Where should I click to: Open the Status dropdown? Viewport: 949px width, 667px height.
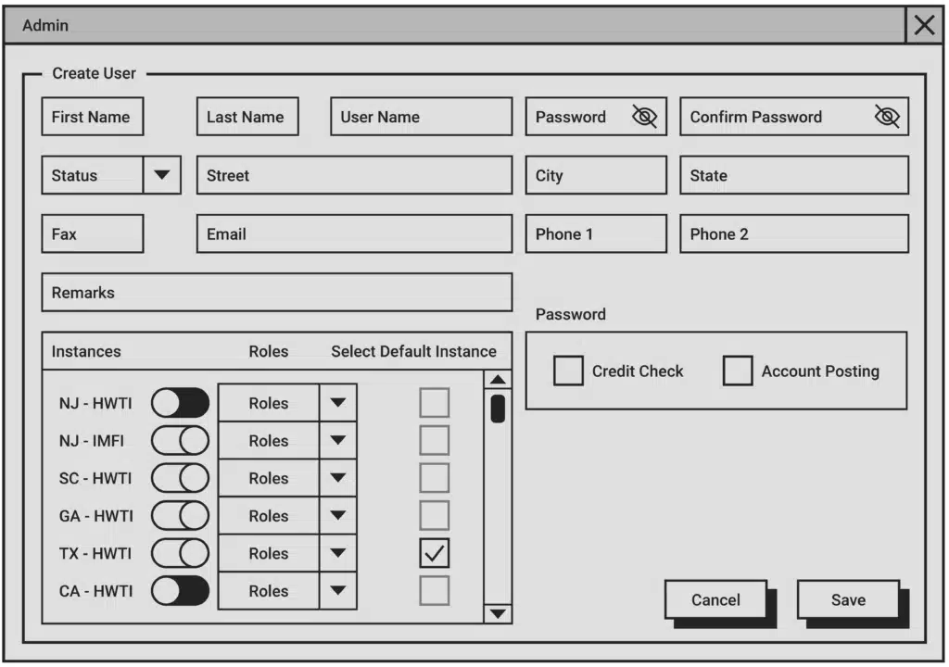[161, 175]
